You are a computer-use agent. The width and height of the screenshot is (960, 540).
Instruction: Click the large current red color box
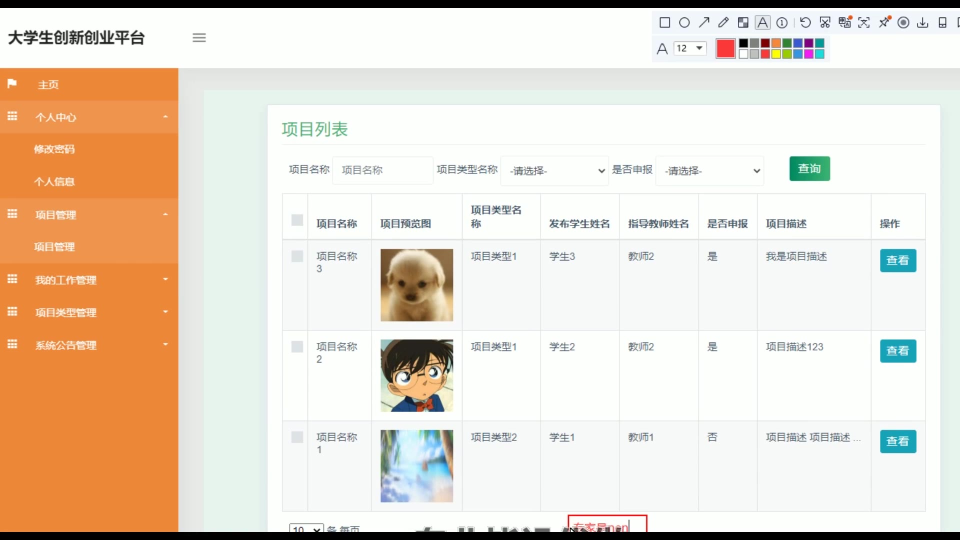725,48
